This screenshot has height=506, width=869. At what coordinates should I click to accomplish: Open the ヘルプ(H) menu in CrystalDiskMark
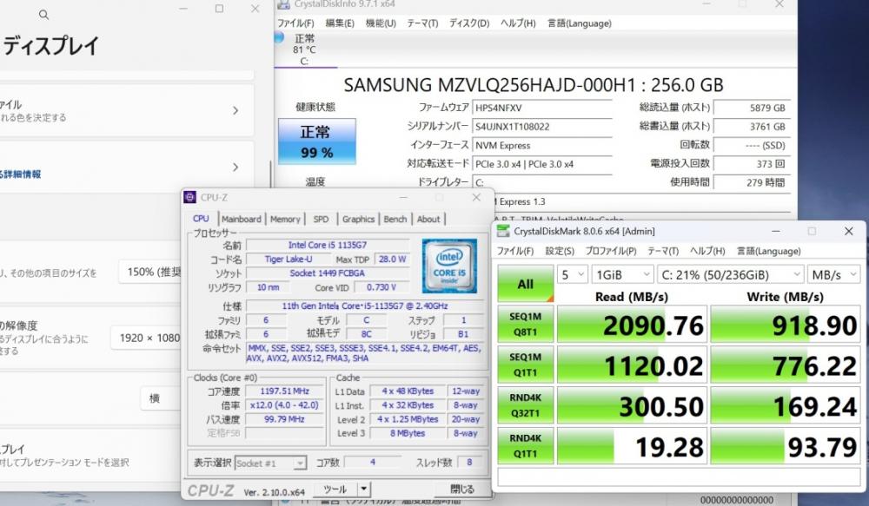click(707, 251)
